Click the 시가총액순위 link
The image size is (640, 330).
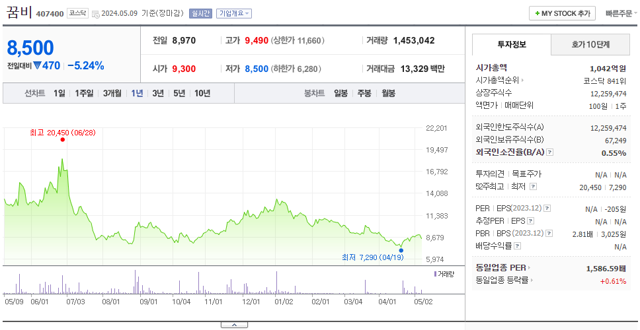[x=498, y=81]
